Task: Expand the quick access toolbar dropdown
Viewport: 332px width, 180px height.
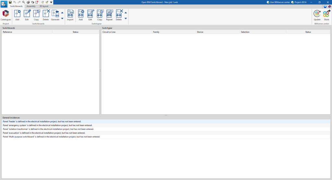Action: (51, 2)
